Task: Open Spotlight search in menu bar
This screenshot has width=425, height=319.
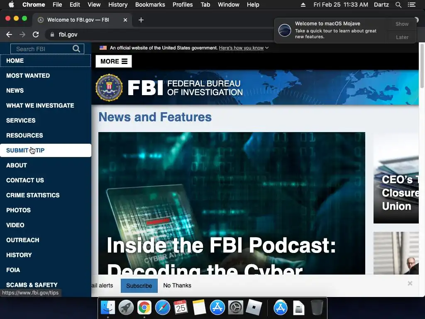Action: (x=398, y=5)
